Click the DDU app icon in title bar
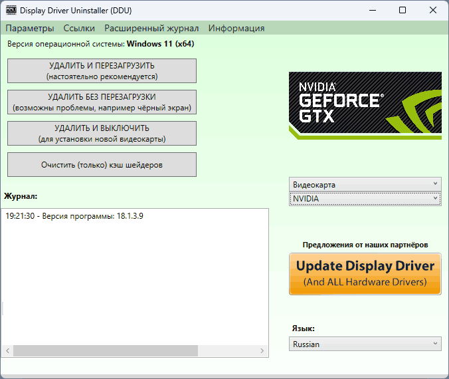Viewport: 449px width, 379px height. [x=11, y=11]
